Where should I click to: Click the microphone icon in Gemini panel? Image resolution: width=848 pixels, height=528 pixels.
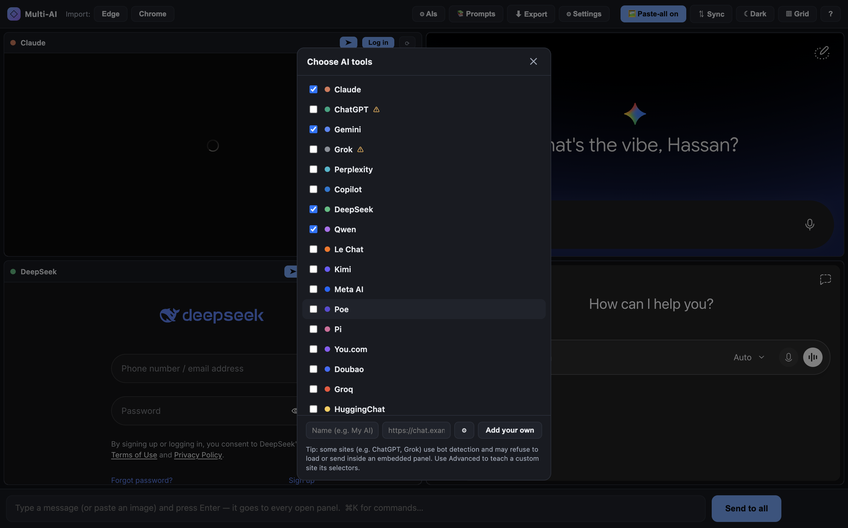click(809, 224)
